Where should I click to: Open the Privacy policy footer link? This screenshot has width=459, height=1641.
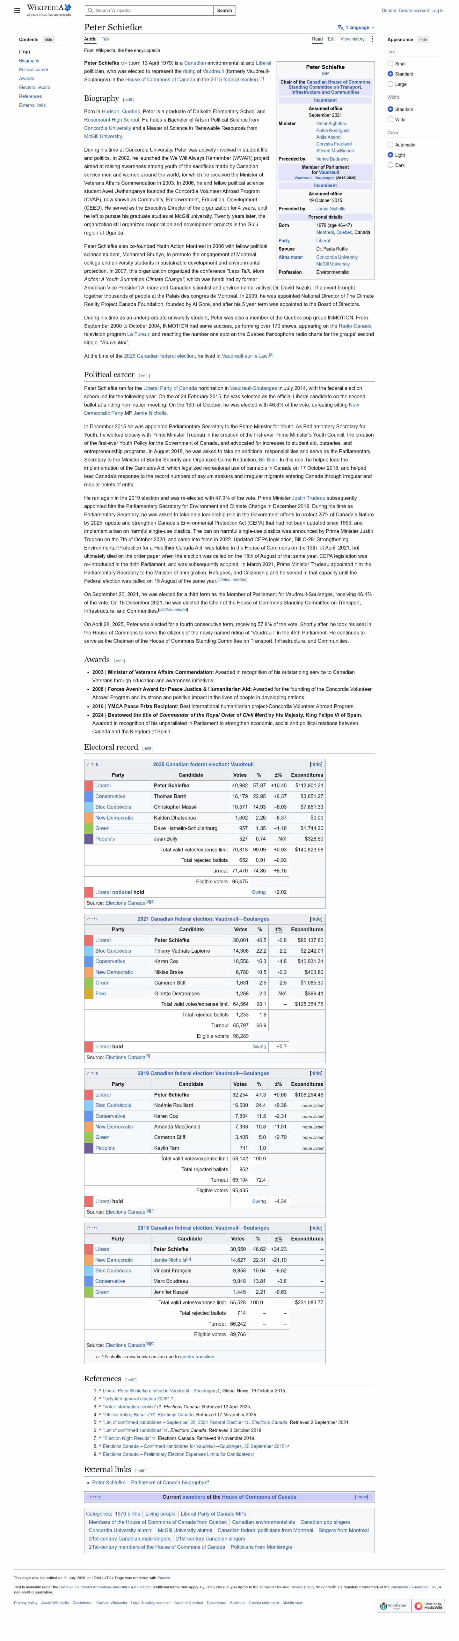[x=25, y=1603]
